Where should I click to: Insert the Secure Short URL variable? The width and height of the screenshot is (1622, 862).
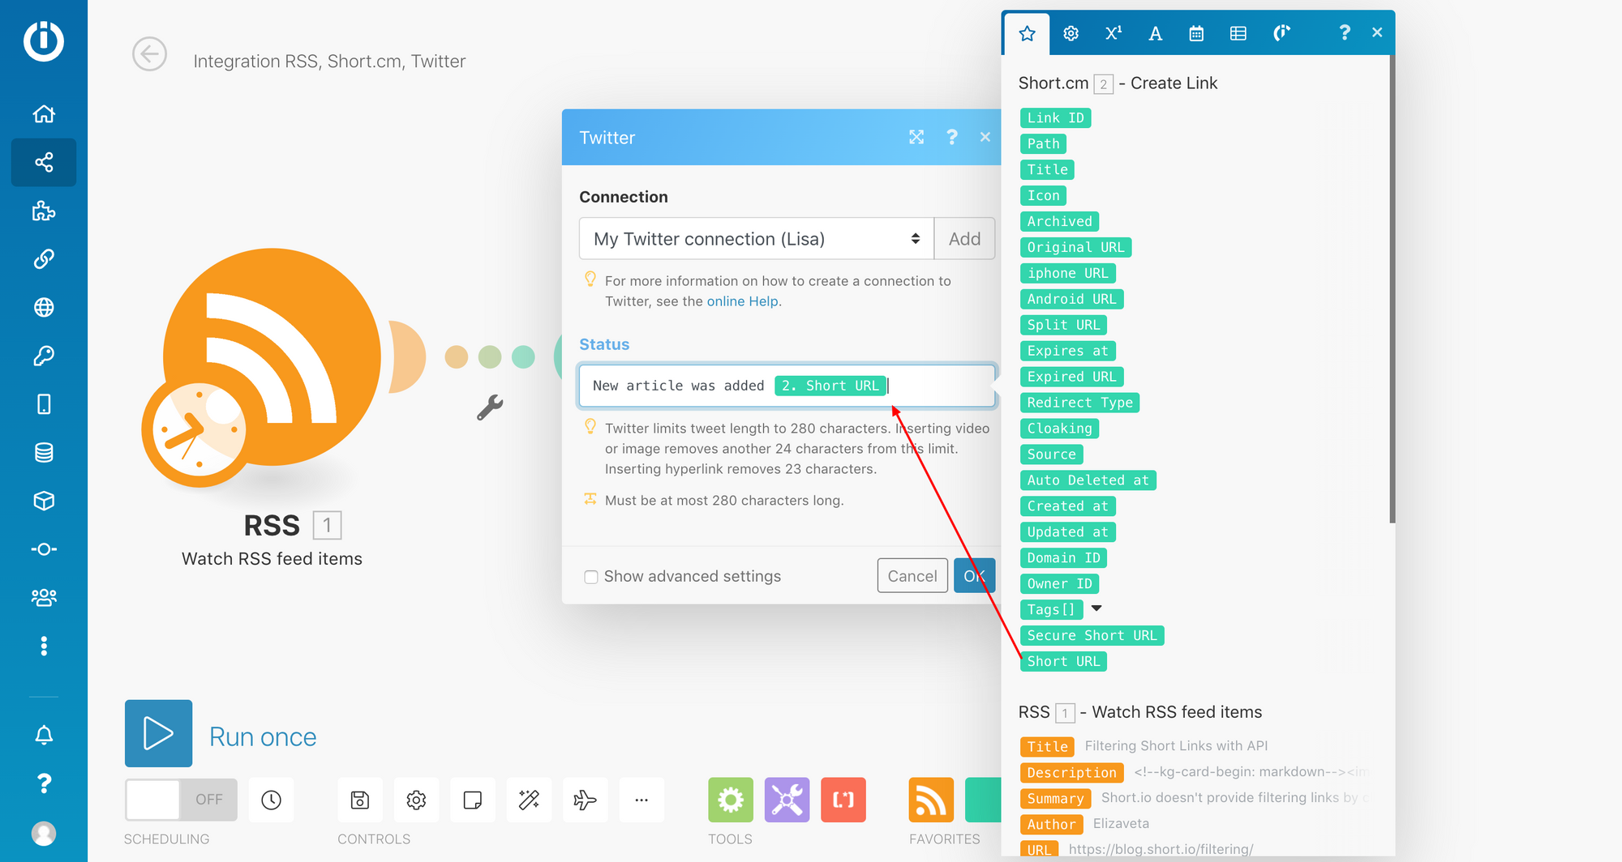(x=1092, y=636)
